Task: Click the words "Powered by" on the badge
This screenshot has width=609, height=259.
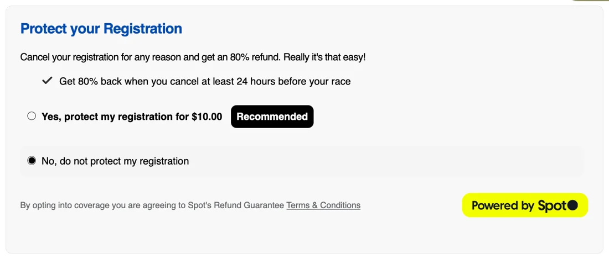Action: [503, 205]
